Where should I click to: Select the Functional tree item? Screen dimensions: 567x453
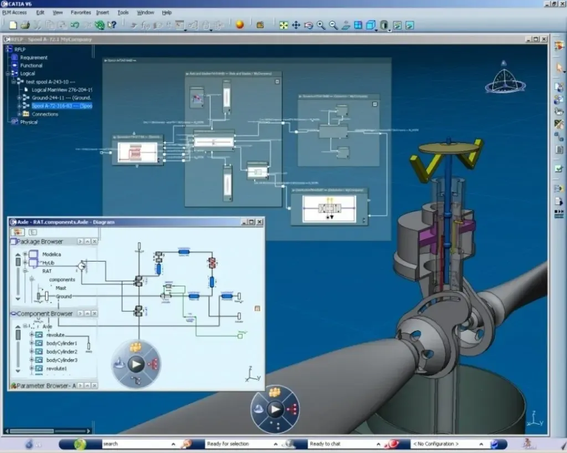(31, 65)
